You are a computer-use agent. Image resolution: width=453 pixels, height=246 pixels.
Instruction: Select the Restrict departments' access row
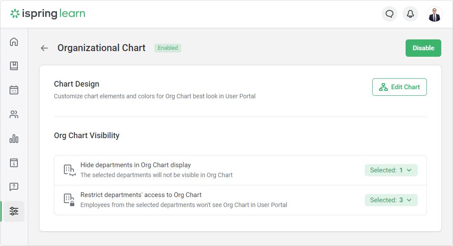point(240,200)
